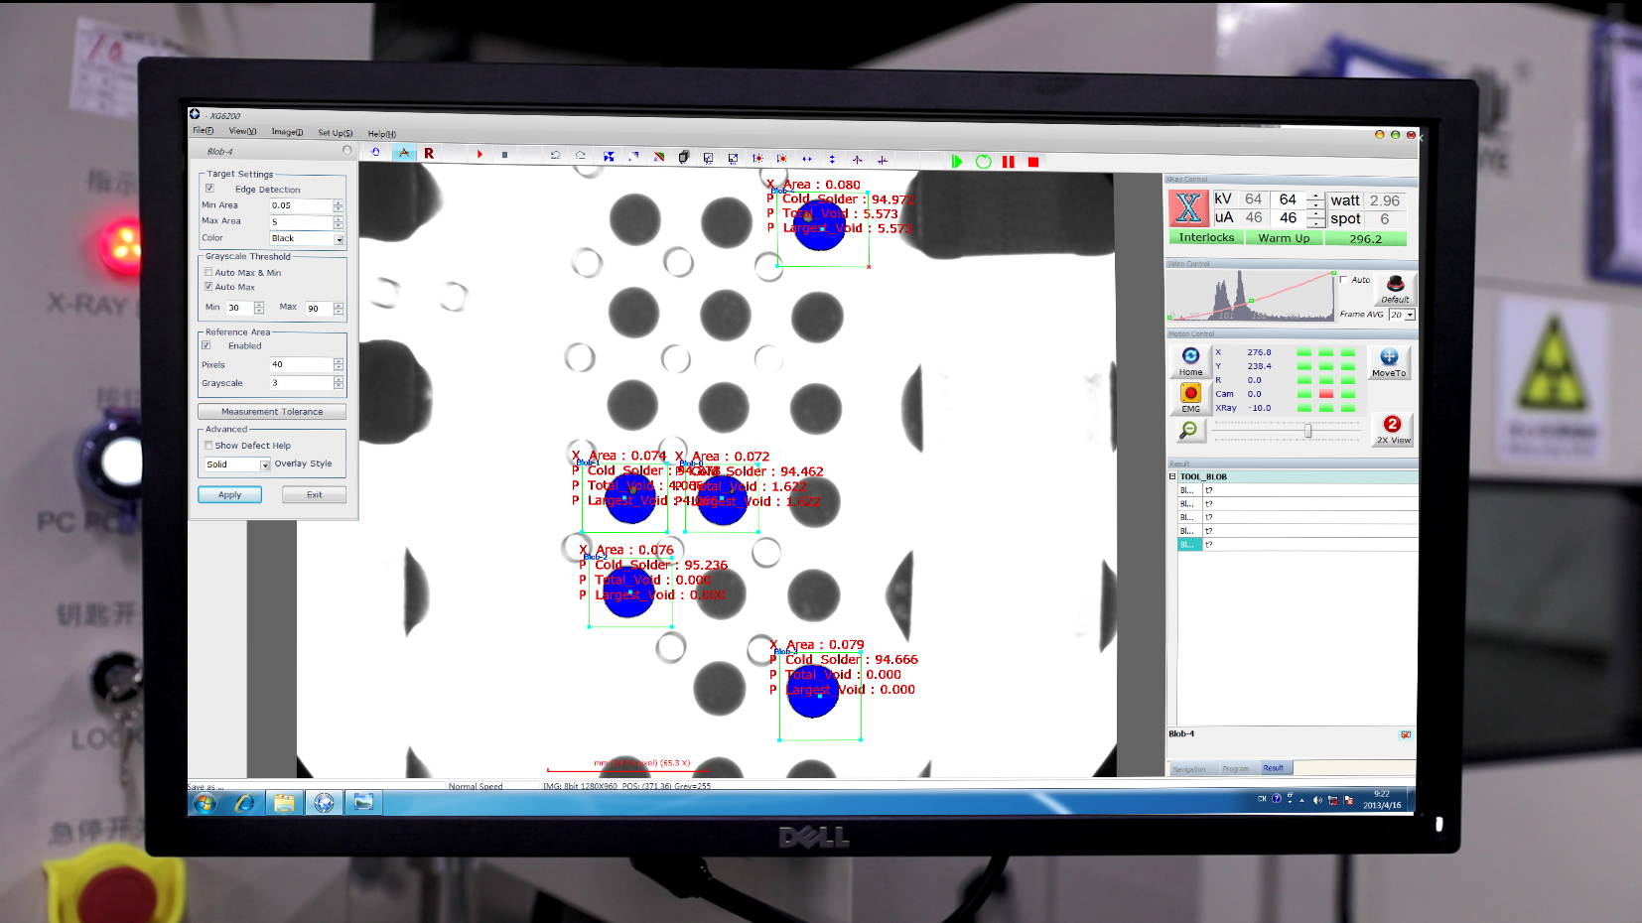Click the Apply button

coord(229,495)
